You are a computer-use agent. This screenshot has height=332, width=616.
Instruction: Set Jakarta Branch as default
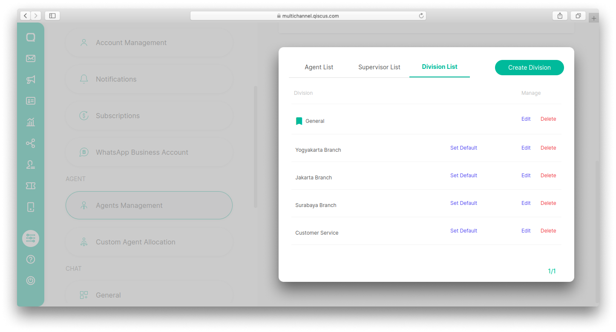463,176
